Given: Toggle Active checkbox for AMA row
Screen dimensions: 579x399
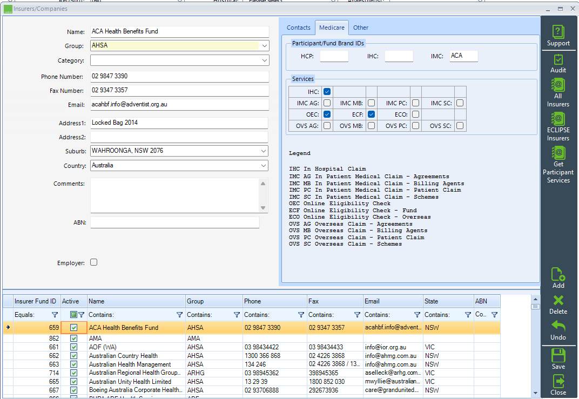Looking at the screenshot, I should (x=74, y=339).
